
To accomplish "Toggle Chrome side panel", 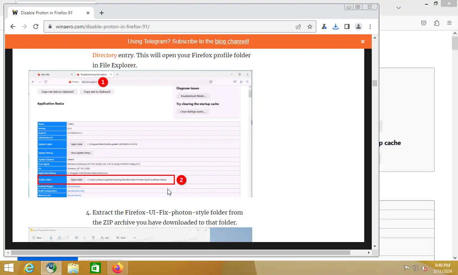I will pos(347,26).
